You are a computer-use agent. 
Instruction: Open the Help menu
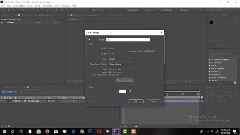pos(74,6)
